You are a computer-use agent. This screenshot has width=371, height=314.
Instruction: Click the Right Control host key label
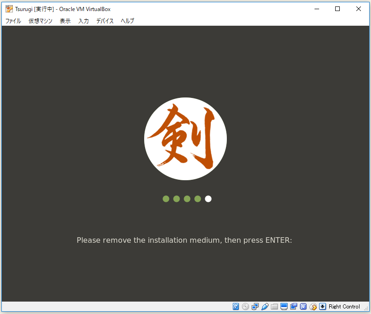[x=344, y=307]
